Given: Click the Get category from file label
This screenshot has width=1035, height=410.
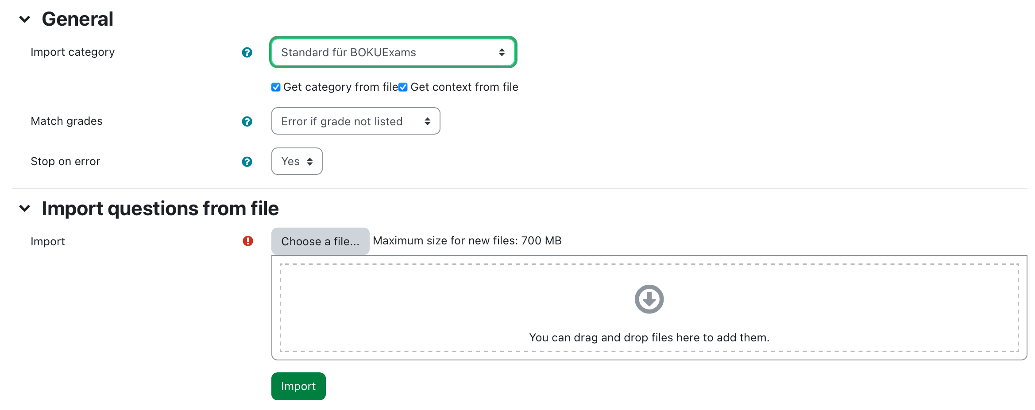Looking at the screenshot, I should pos(340,87).
